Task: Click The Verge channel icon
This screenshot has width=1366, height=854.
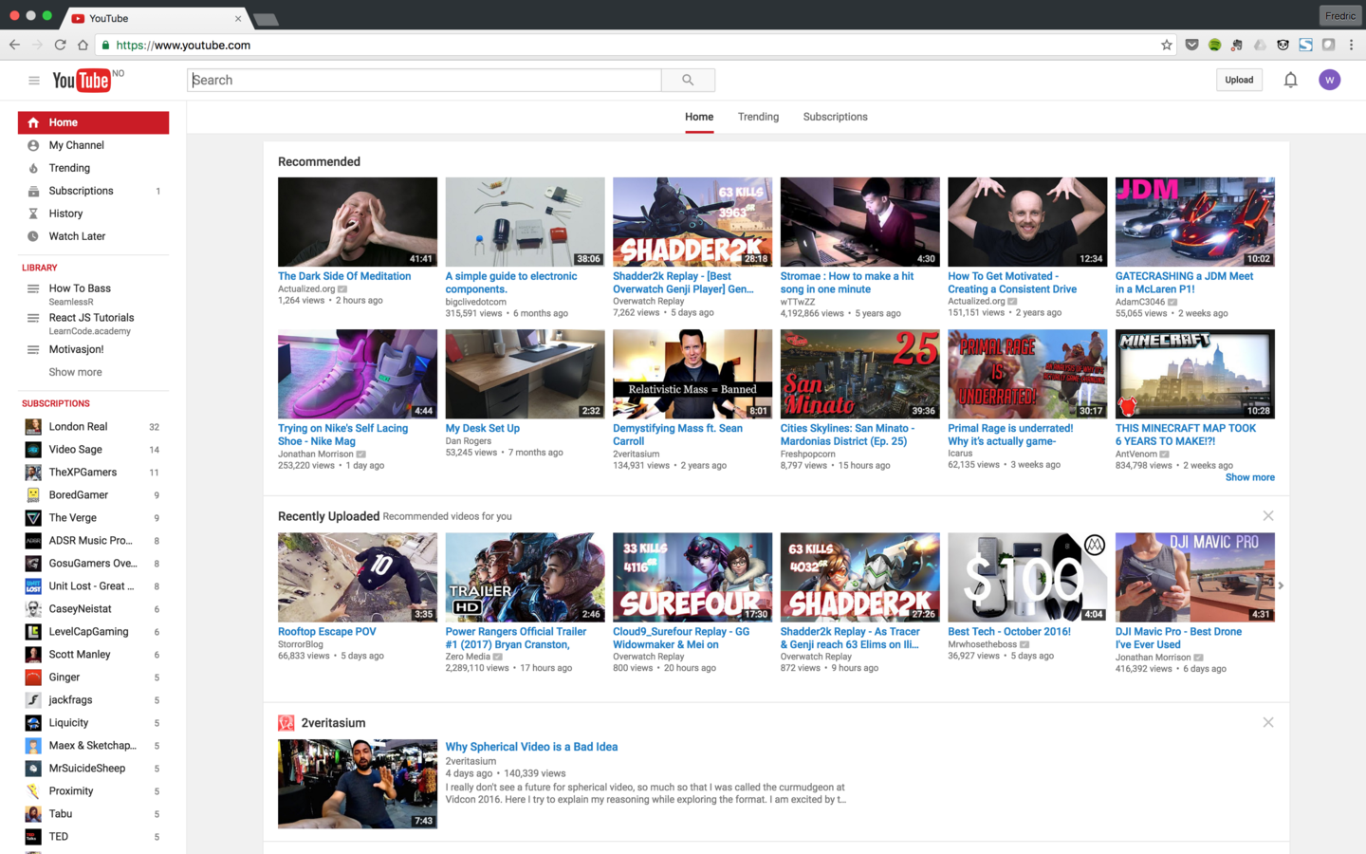Action: (33, 518)
